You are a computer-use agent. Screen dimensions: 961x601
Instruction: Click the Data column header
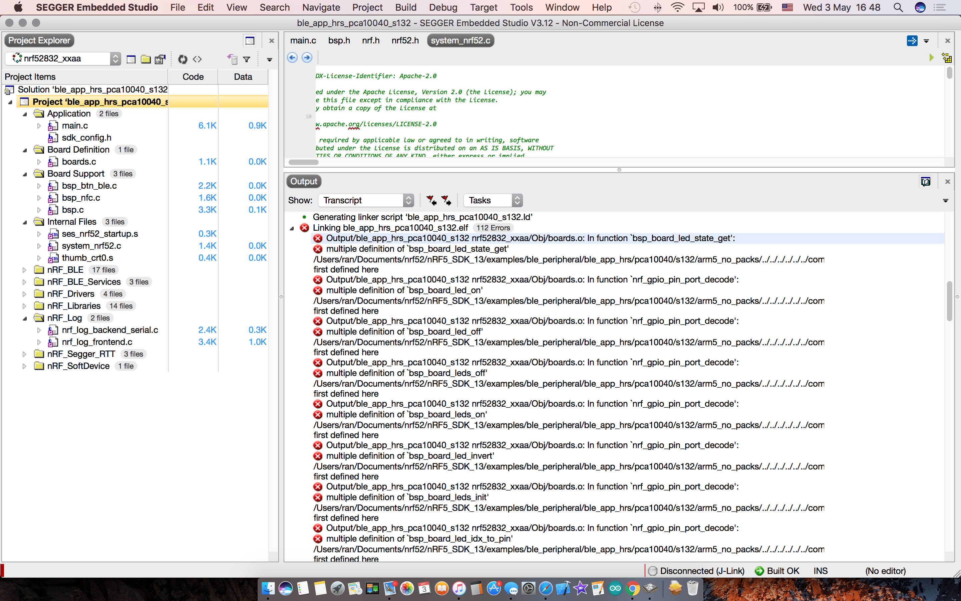(243, 77)
